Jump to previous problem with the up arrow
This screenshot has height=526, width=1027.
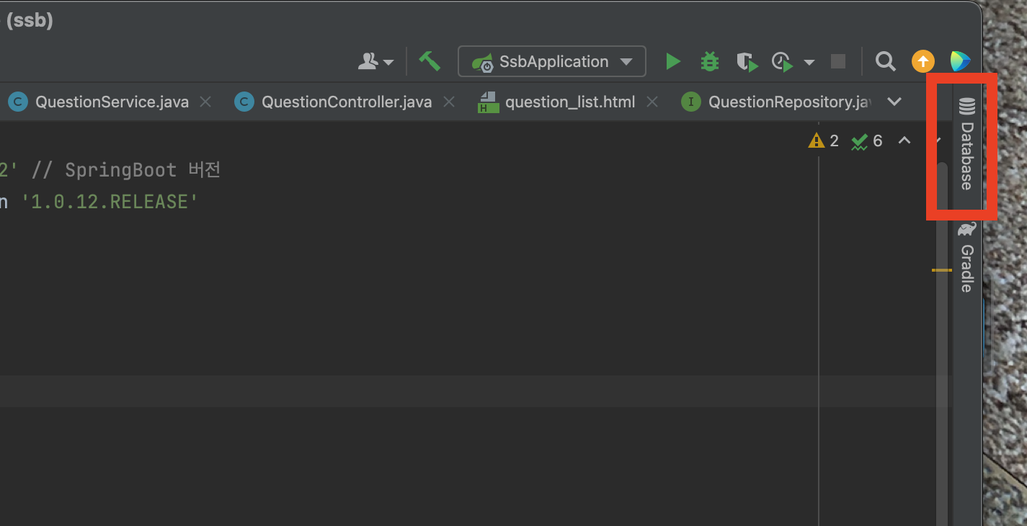tap(904, 141)
